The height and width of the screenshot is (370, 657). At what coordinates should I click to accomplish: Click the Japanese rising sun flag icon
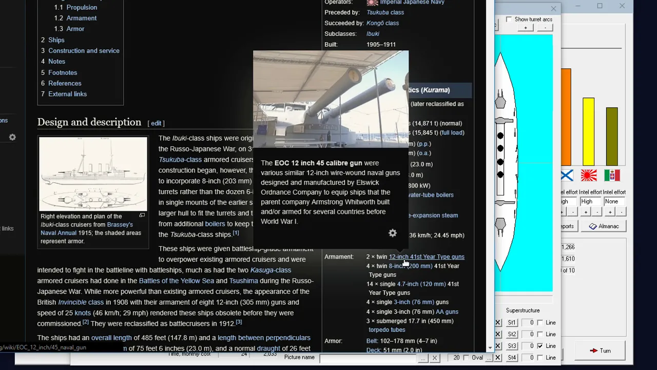[x=589, y=176]
